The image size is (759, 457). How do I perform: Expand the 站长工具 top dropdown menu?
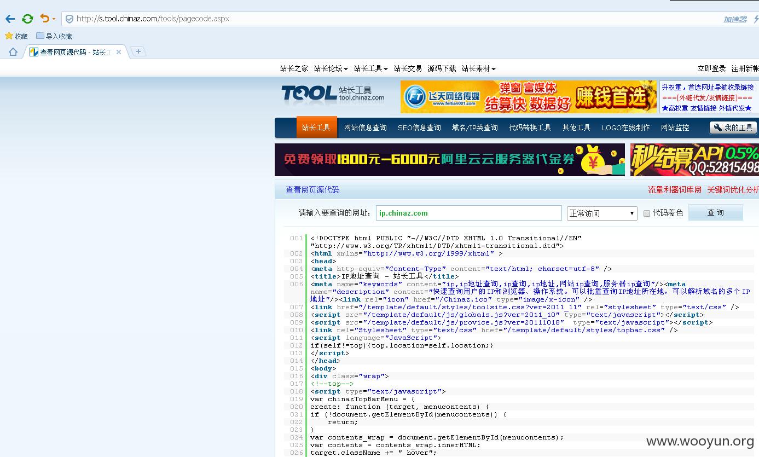[x=370, y=68]
